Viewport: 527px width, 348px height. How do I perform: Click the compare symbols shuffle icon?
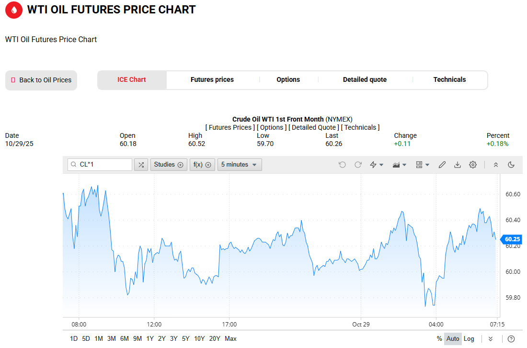(x=141, y=165)
